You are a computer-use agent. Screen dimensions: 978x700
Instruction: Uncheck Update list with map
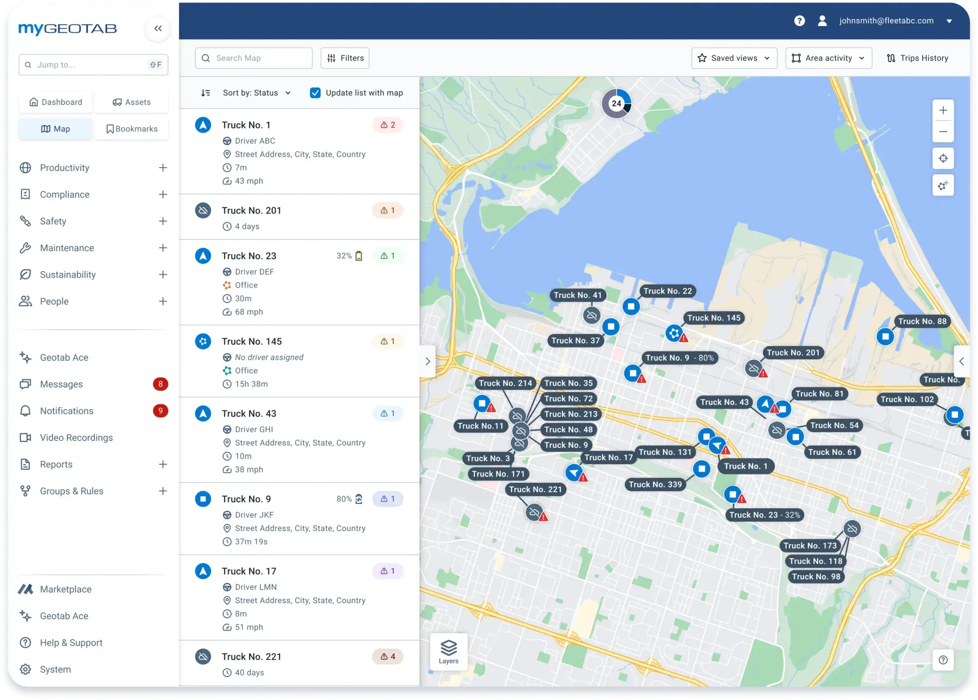click(x=315, y=92)
